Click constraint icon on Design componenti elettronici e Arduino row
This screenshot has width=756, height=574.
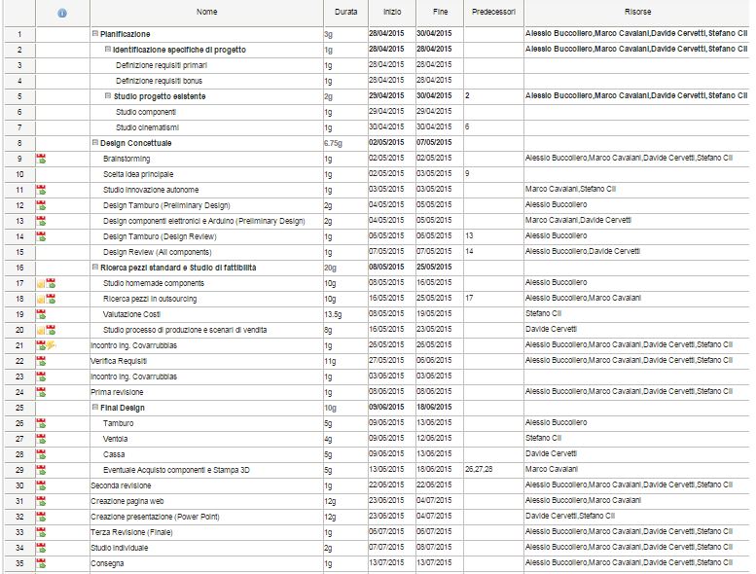[41, 221]
